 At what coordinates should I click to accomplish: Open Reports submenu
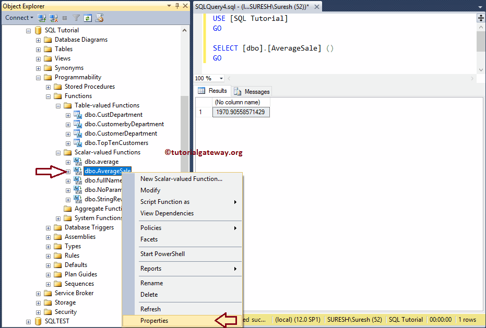tap(182, 268)
